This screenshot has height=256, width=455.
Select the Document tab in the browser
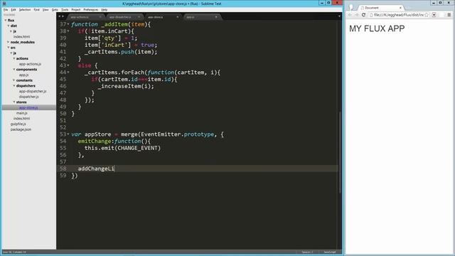pyautogui.click(x=380, y=8)
